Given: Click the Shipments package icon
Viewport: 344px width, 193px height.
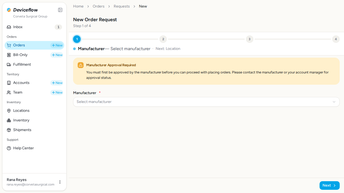Looking at the screenshot, I should [x=9, y=130].
